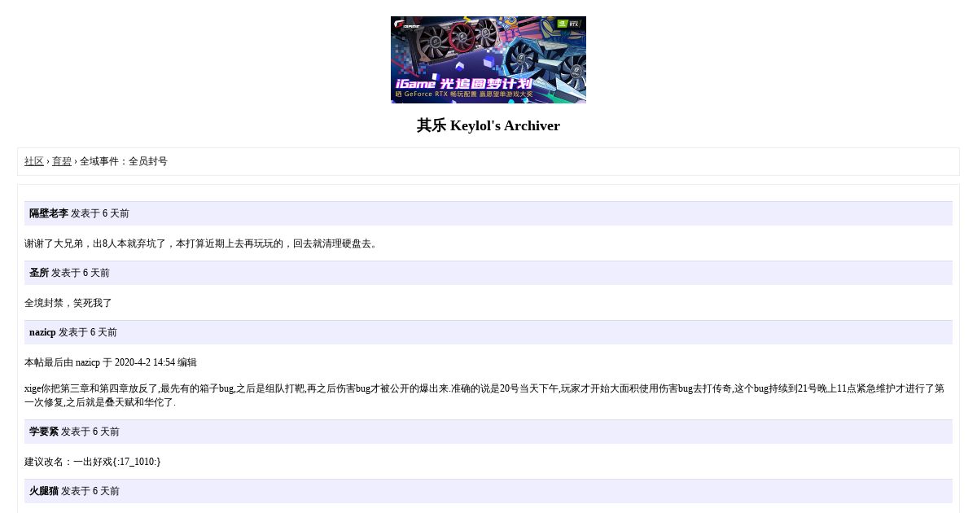
Task: Select the username 火腿猫
Action: pos(44,491)
